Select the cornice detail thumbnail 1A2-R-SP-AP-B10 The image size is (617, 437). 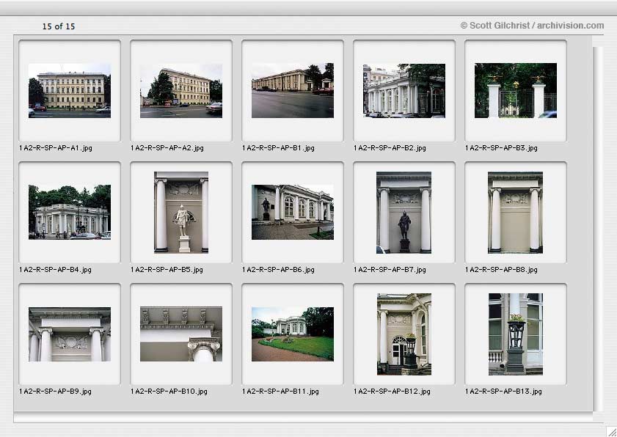pos(181,334)
